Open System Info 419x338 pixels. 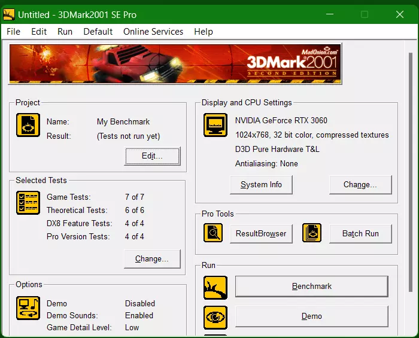261,184
